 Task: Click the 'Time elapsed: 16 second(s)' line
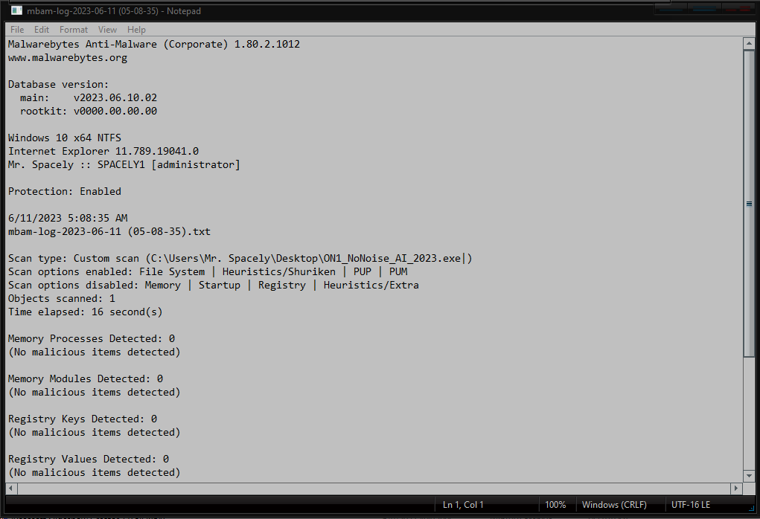pyautogui.click(x=86, y=312)
